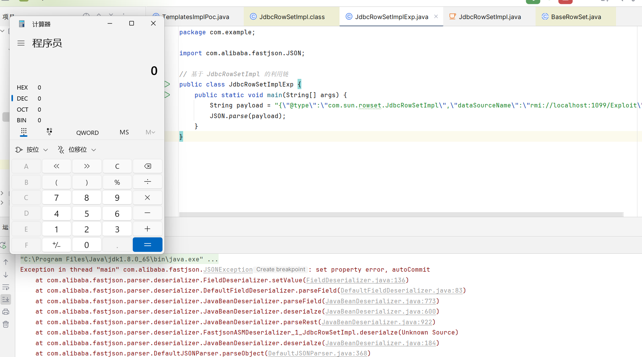Click the multiply key in calculator

(x=148, y=198)
